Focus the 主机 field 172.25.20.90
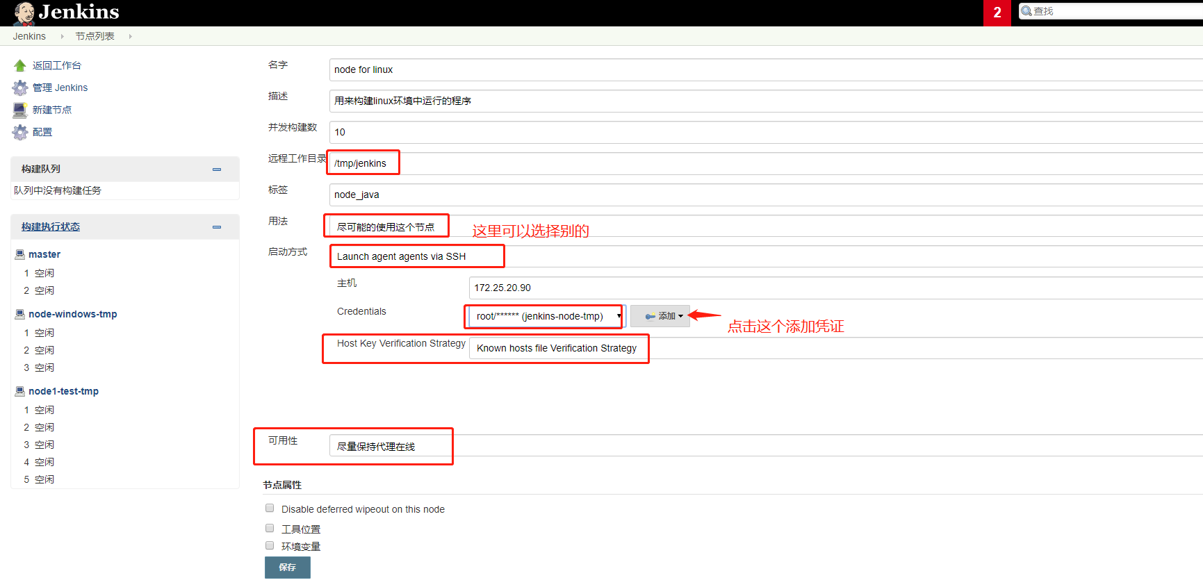The image size is (1203, 587). click(836, 288)
